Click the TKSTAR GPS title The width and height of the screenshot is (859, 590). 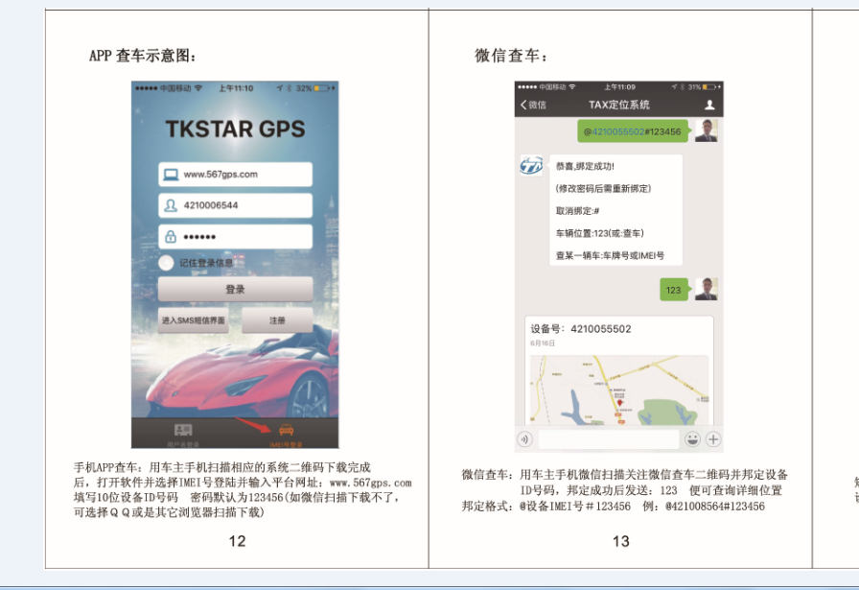tap(235, 129)
